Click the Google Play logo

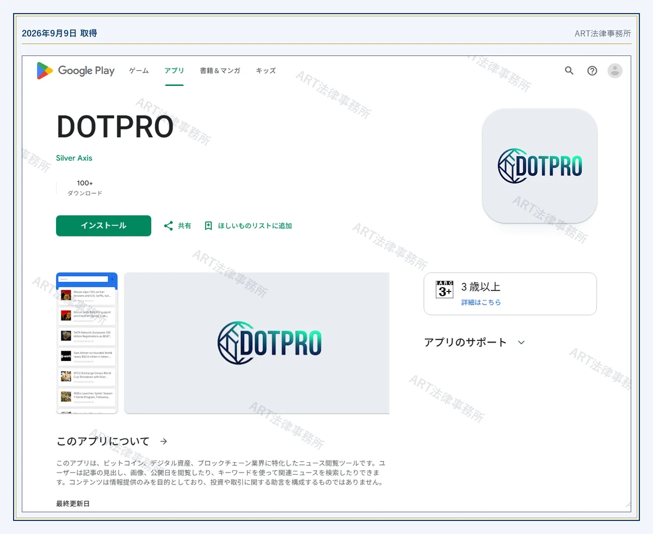tap(76, 71)
